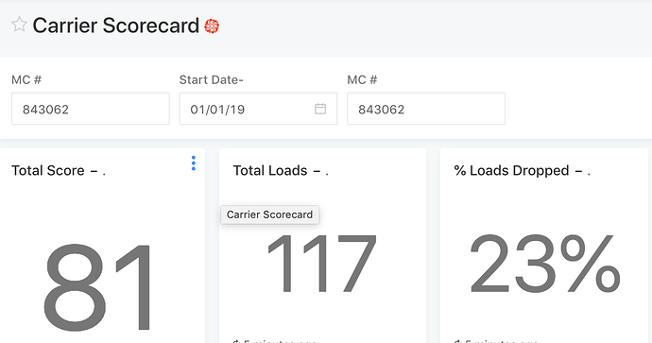This screenshot has height=343, width=652.
Task: Click the Start Date- filter label
Action: tap(212, 79)
